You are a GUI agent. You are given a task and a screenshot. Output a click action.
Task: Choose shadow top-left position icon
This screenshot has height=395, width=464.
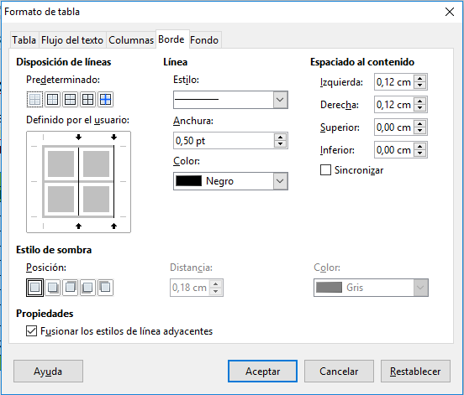105,288
